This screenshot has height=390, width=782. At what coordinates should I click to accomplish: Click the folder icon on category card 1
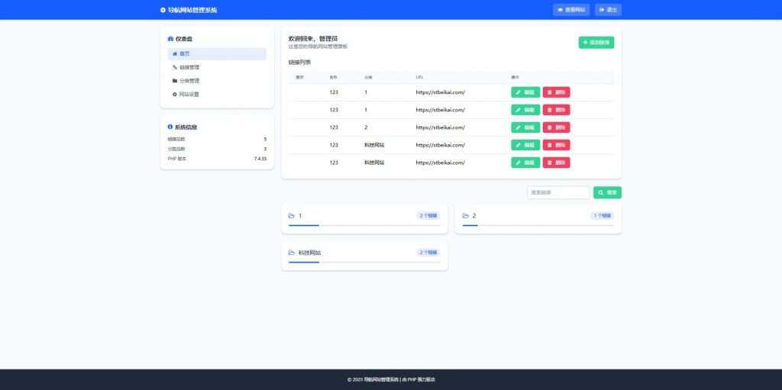pyautogui.click(x=292, y=216)
